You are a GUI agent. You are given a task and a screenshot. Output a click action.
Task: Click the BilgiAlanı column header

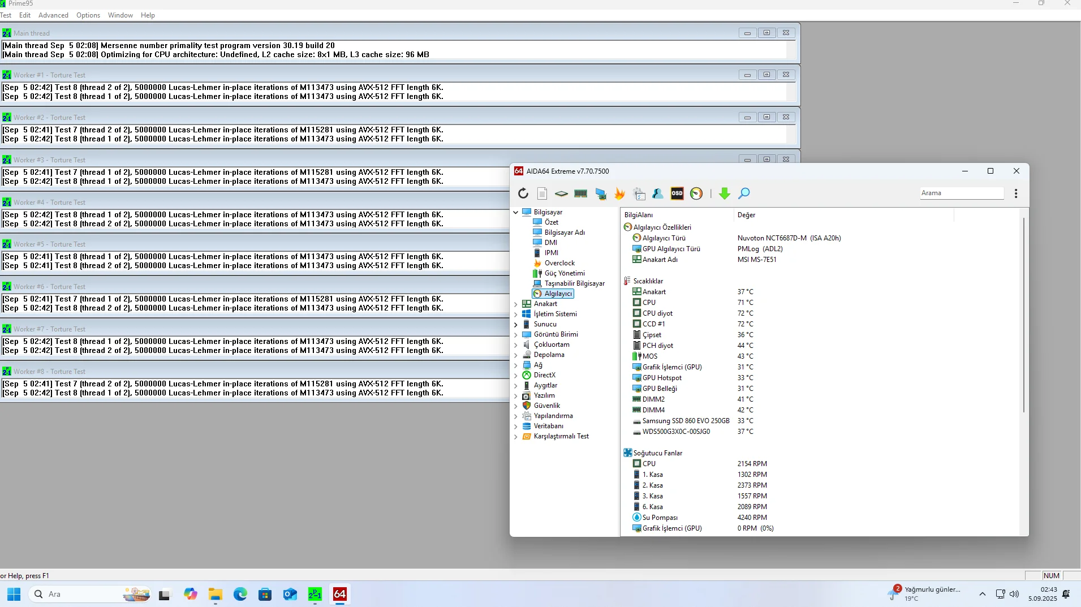(x=677, y=215)
